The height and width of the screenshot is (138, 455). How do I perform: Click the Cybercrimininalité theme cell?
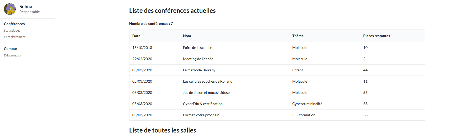point(307,104)
